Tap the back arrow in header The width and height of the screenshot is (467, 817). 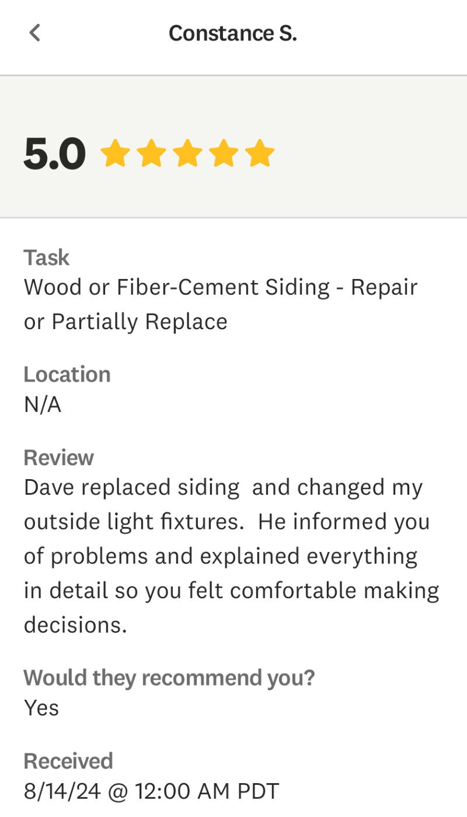tap(35, 33)
